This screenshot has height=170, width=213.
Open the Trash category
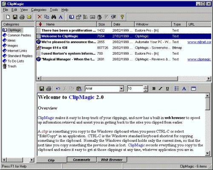tap(9, 66)
